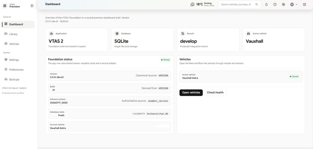313x149 pixels.
Task: Click the Dashboard page title in header
Action: [53, 4]
